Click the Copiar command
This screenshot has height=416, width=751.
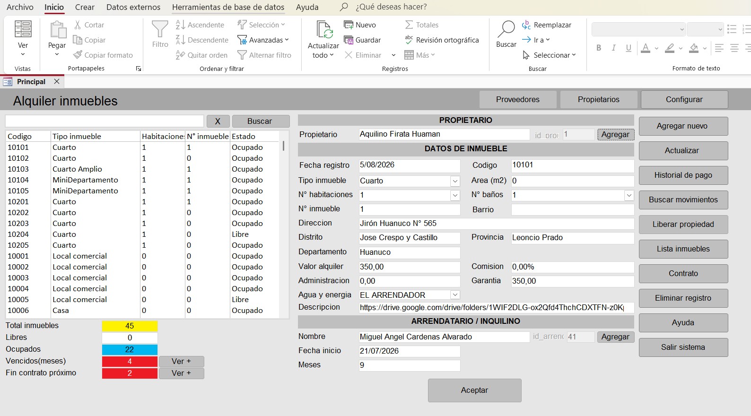(x=89, y=40)
